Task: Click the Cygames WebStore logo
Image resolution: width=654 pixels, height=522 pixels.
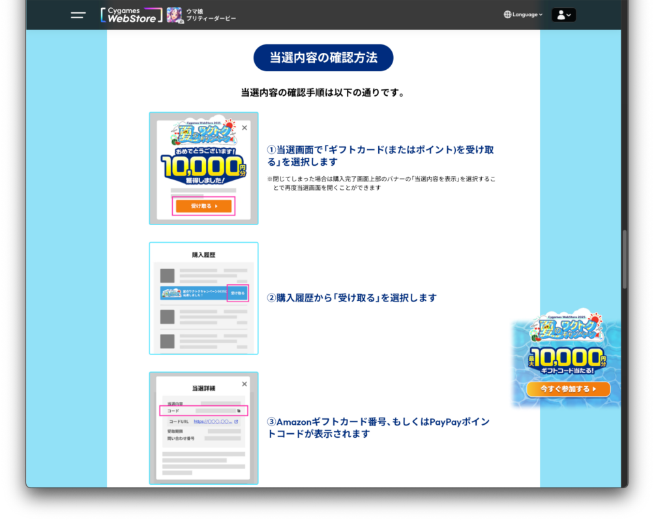Action: point(132,15)
